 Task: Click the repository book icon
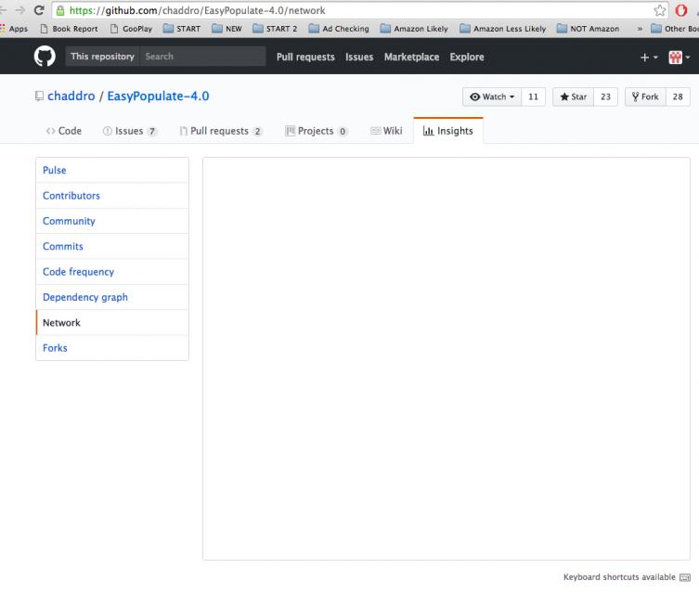[39, 96]
